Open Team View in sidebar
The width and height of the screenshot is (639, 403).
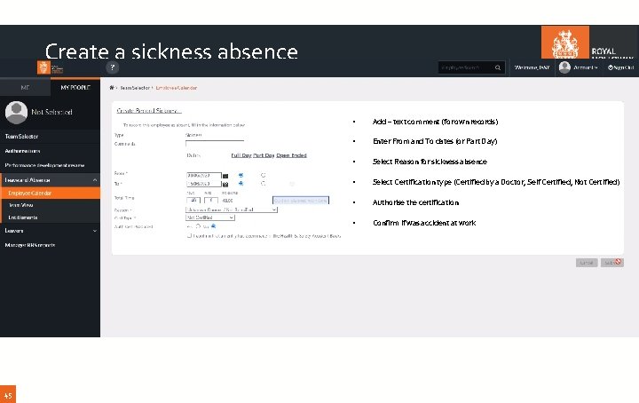[50, 205]
